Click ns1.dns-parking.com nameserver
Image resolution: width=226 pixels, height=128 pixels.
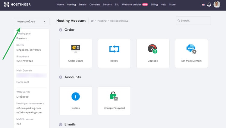29,108
